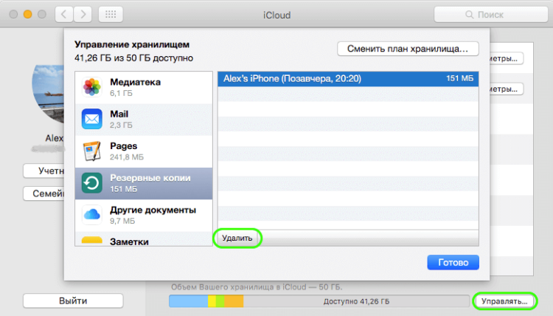The width and height of the screenshot is (553, 316).
Task: Click the Pages document icon
Action: (91, 151)
